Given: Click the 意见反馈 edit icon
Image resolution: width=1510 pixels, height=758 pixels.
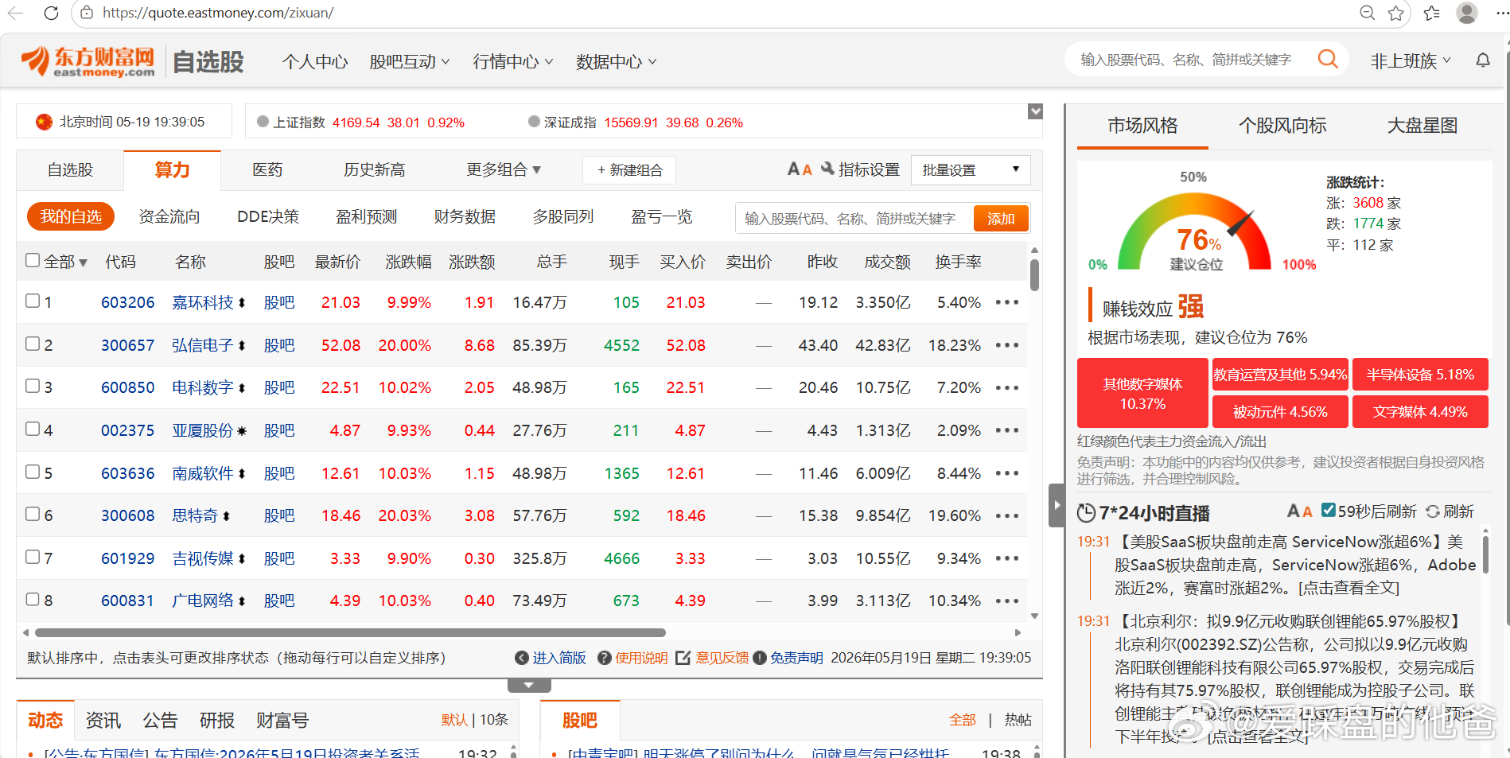Looking at the screenshot, I should click(683, 658).
